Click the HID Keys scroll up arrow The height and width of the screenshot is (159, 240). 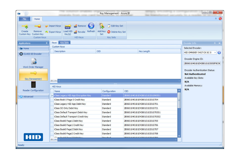[x=179, y=91]
